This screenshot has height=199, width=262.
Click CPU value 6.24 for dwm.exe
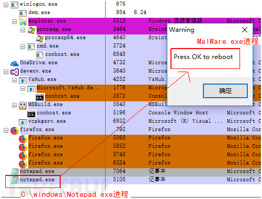point(140,13)
